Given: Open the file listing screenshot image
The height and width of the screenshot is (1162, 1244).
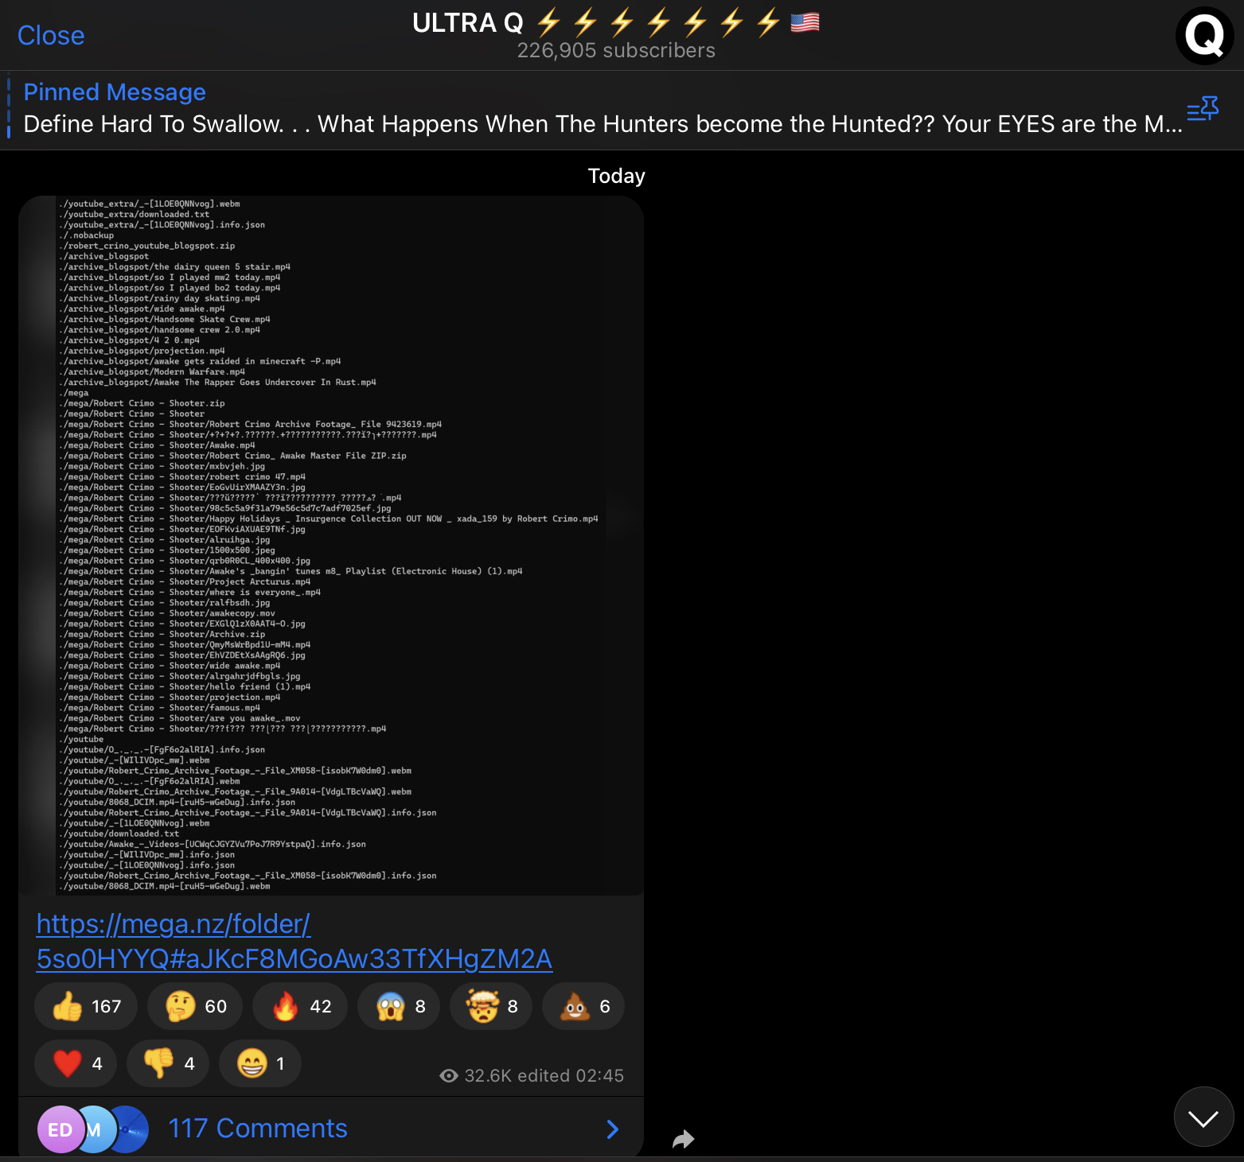Looking at the screenshot, I should (x=331, y=546).
